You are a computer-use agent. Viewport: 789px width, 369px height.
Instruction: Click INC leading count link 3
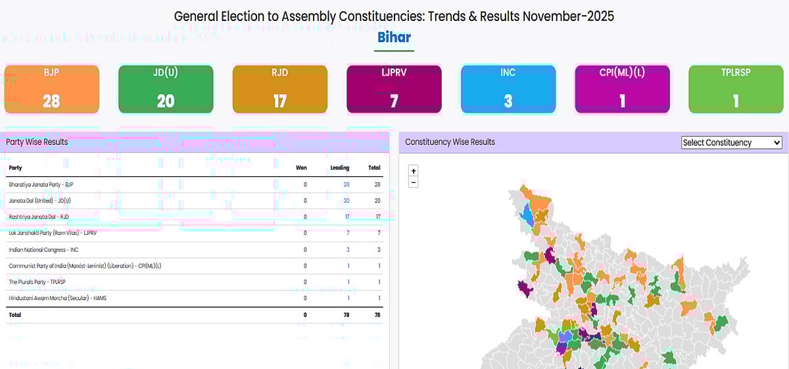point(348,250)
